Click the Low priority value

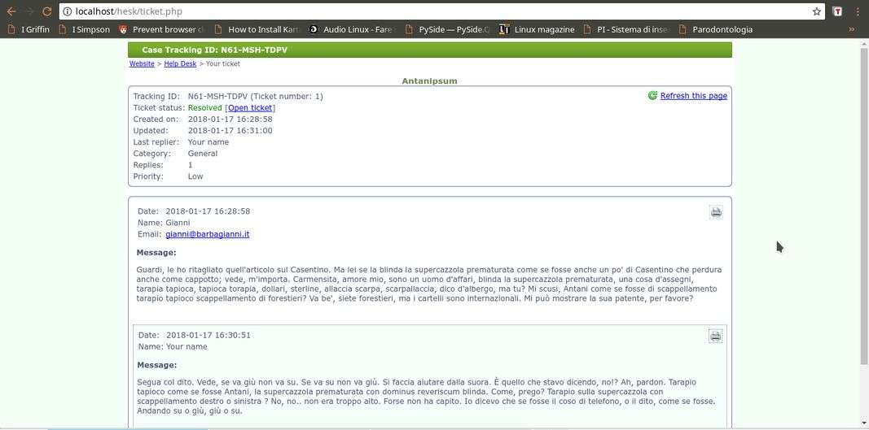[x=195, y=176]
